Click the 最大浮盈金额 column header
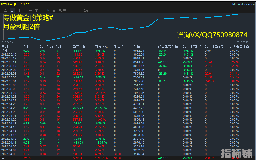The height and width of the screenshot is (160, 256). (x=215, y=47)
